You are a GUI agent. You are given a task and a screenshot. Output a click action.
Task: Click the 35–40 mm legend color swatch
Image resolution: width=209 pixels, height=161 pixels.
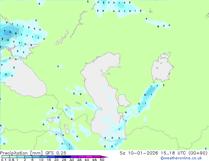click(x=81, y=157)
